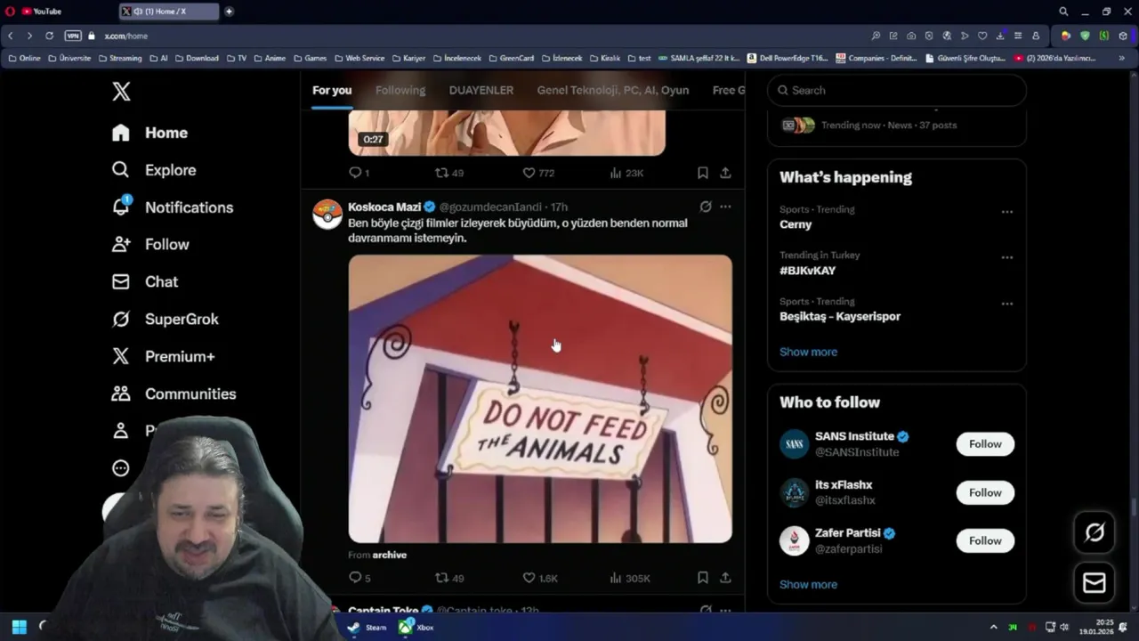
Task: Open more options for Beşiktaş - Kayserispor trend
Action: (x=1006, y=304)
